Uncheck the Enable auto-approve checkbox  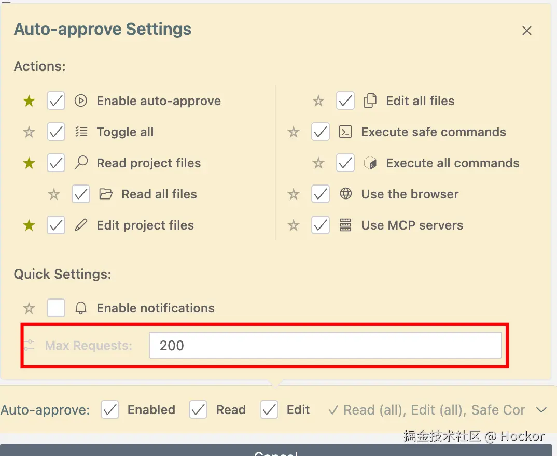pyautogui.click(x=56, y=101)
